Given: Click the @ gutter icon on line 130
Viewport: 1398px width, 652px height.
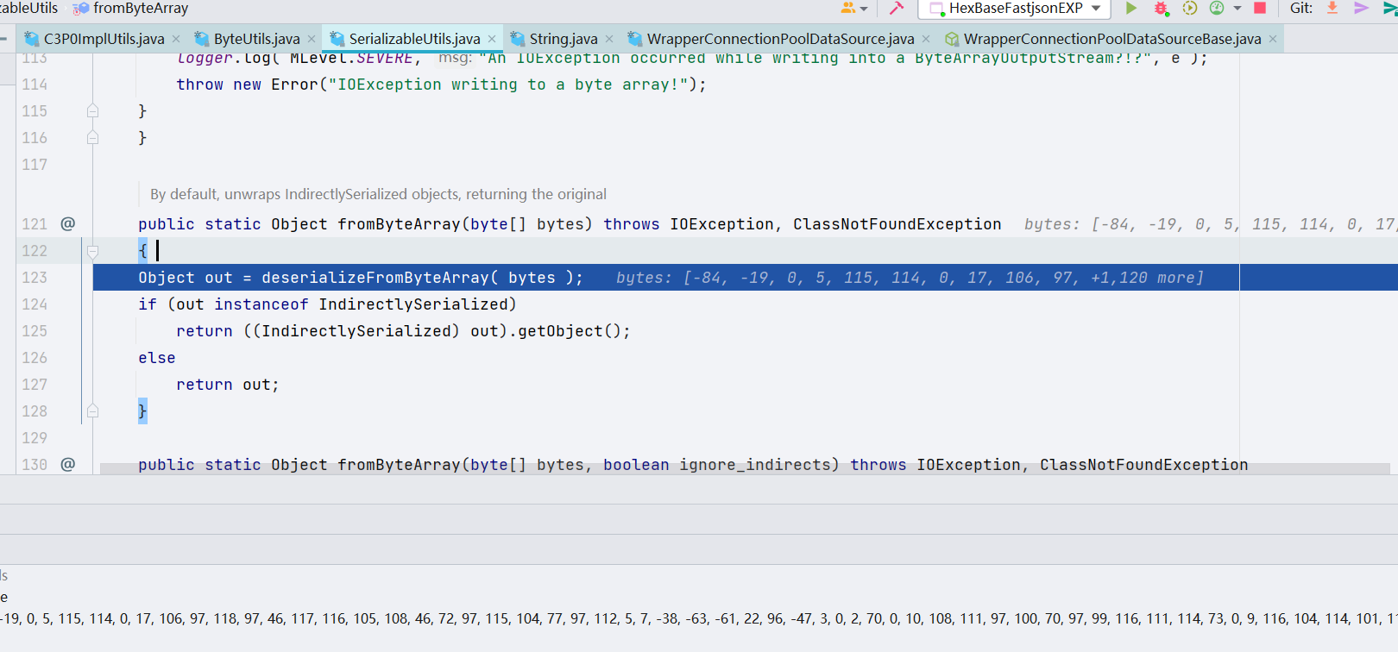Looking at the screenshot, I should click(x=68, y=464).
